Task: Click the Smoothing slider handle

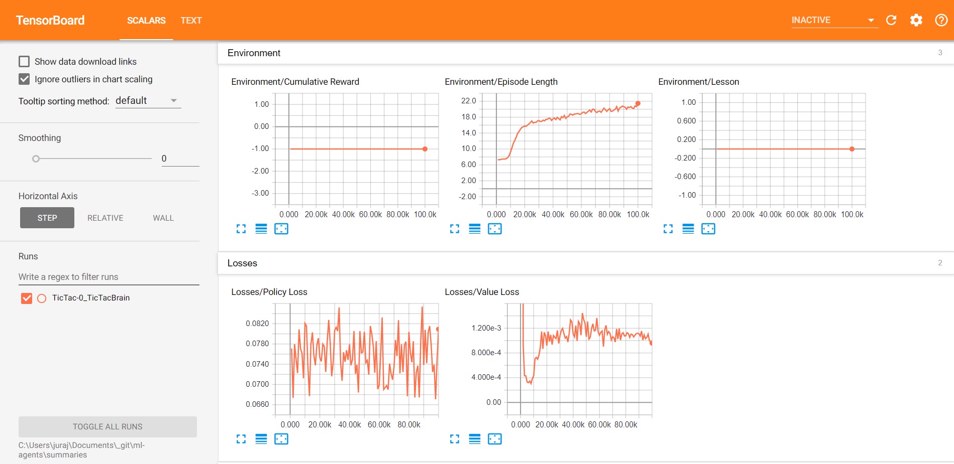Action: coord(36,159)
